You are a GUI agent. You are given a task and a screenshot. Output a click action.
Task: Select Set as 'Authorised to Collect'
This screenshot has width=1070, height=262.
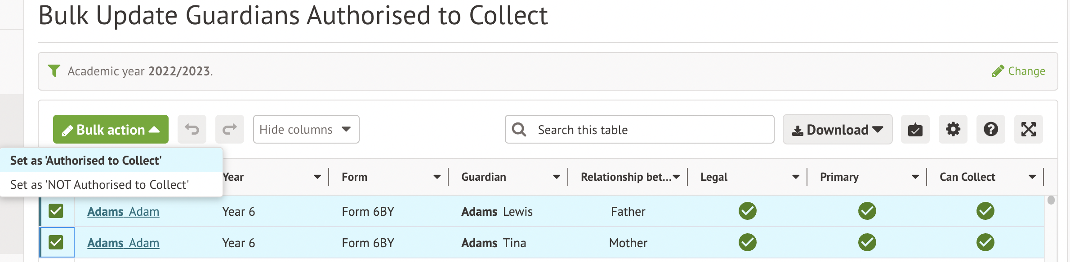click(86, 161)
